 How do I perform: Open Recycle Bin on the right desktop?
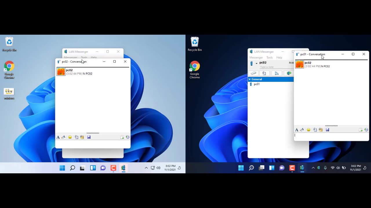tap(195, 44)
